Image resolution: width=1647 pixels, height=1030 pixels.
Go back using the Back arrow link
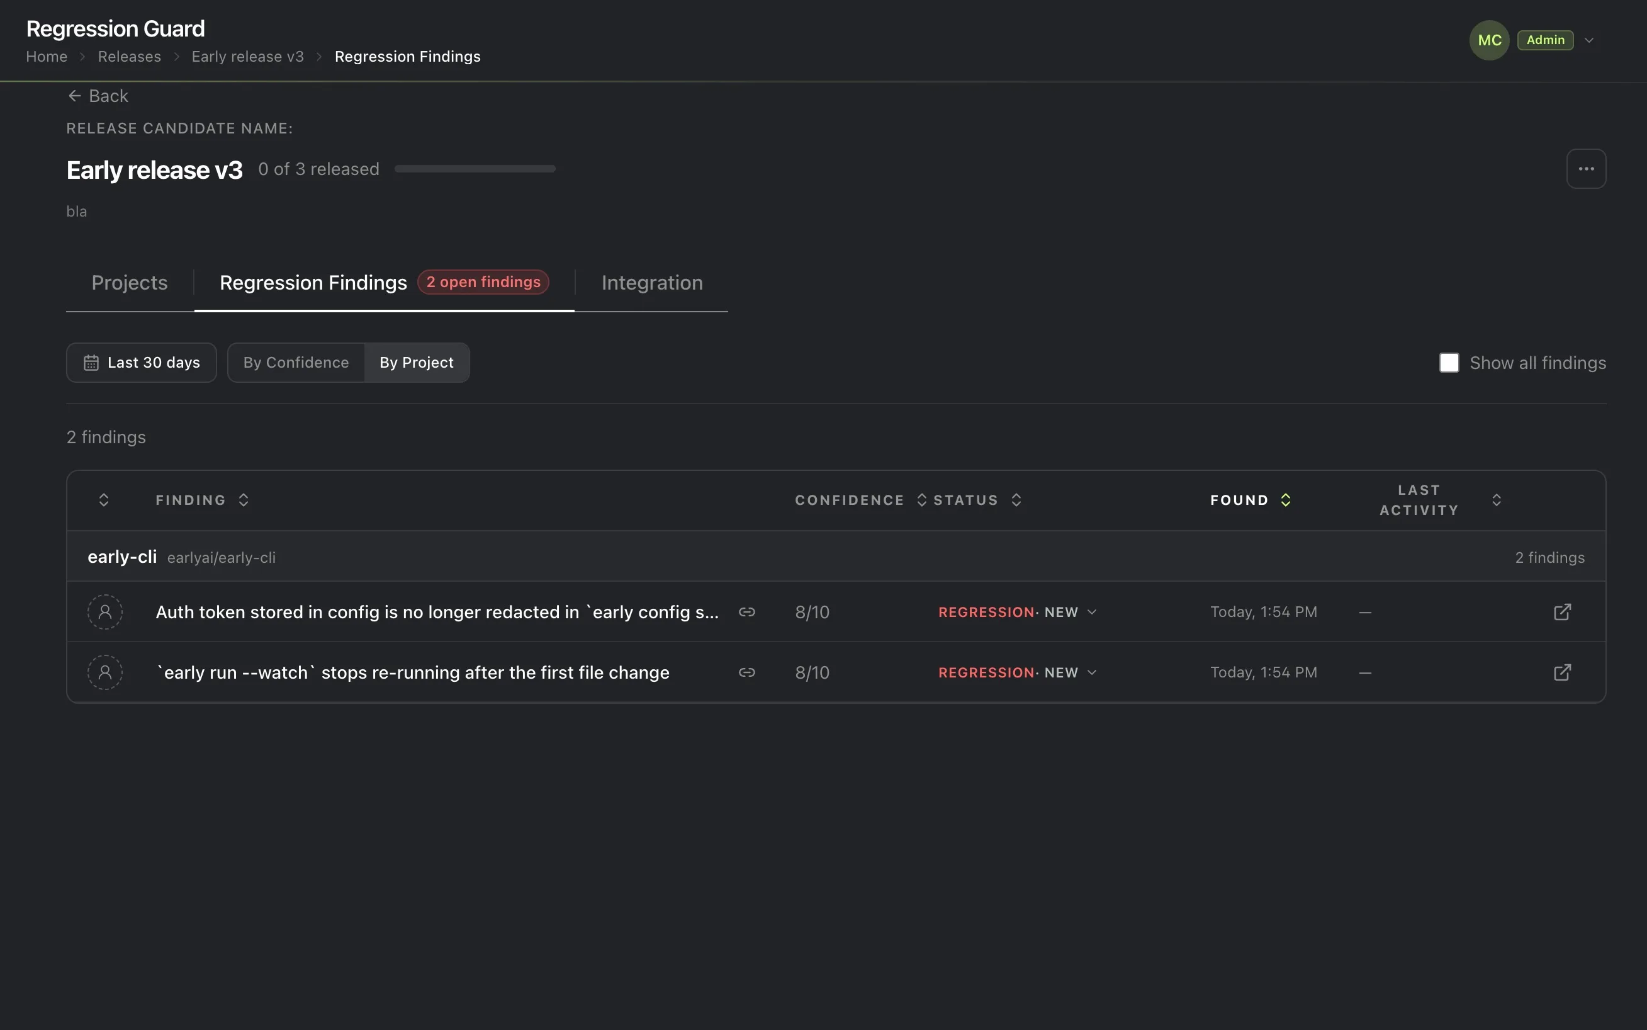tap(98, 96)
